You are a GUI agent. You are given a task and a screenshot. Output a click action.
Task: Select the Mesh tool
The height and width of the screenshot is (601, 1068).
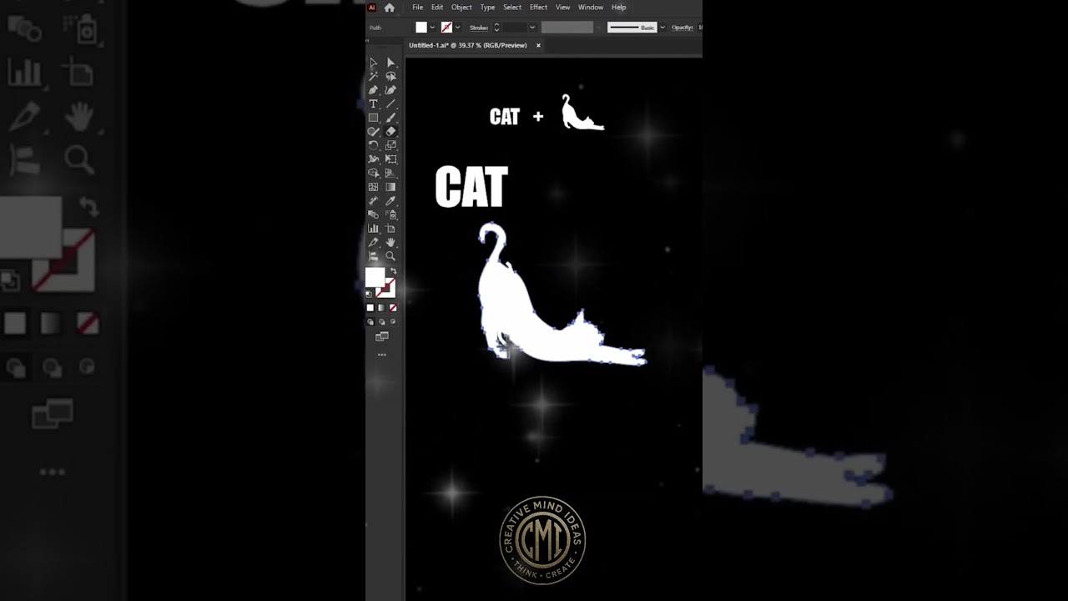tap(373, 187)
